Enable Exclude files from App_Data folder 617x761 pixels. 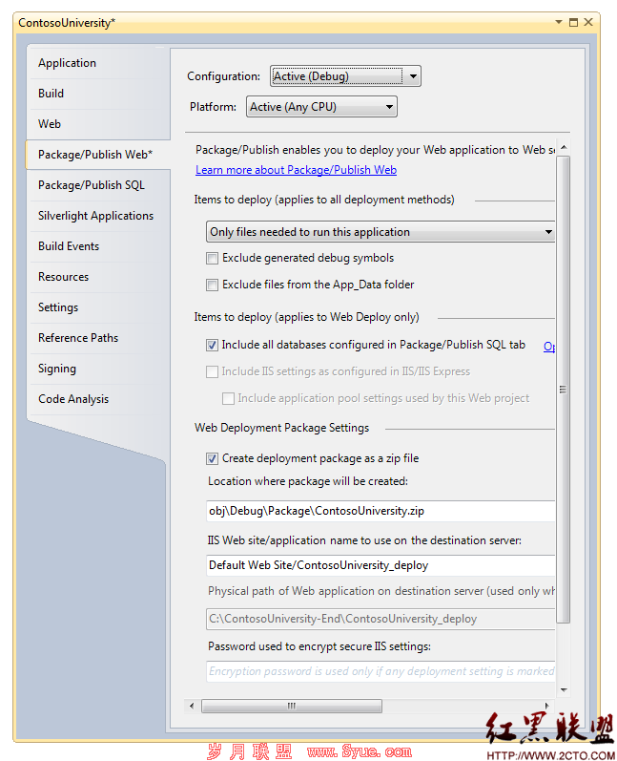pos(212,285)
